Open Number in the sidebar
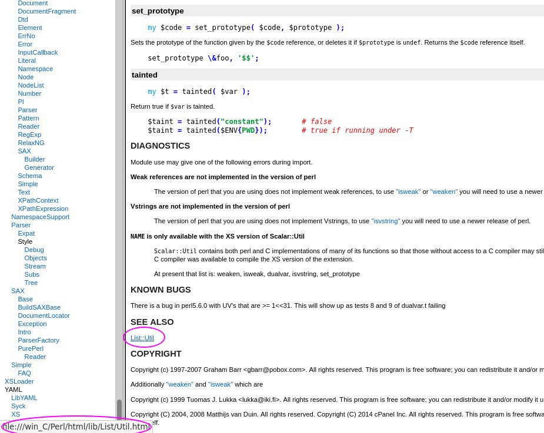544x433 pixels. (x=29, y=93)
